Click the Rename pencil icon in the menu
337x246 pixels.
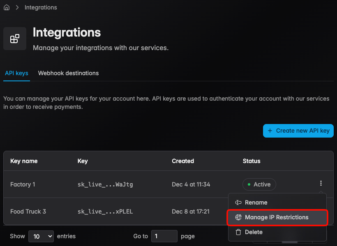click(238, 202)
